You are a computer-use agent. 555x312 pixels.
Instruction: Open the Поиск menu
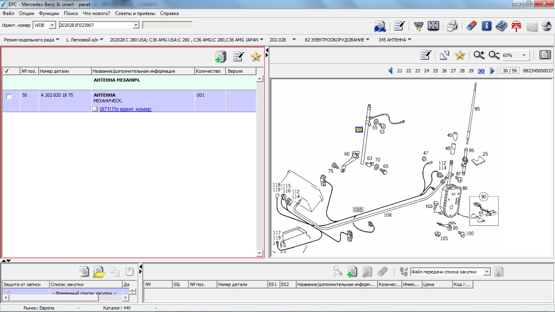click(71, 13)
